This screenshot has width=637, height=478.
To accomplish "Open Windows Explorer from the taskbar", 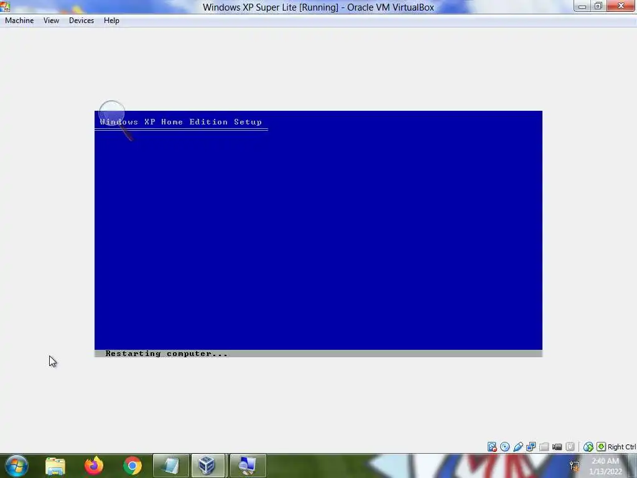I will 55,466.
